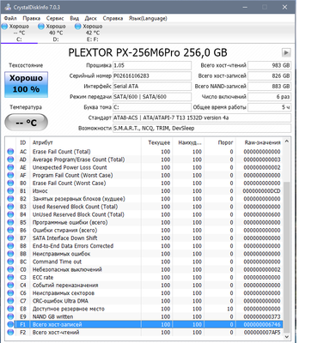Viewport: 336px width, 343px height.
Task: Select drive E: F: status icon
Action: [77, 27]
